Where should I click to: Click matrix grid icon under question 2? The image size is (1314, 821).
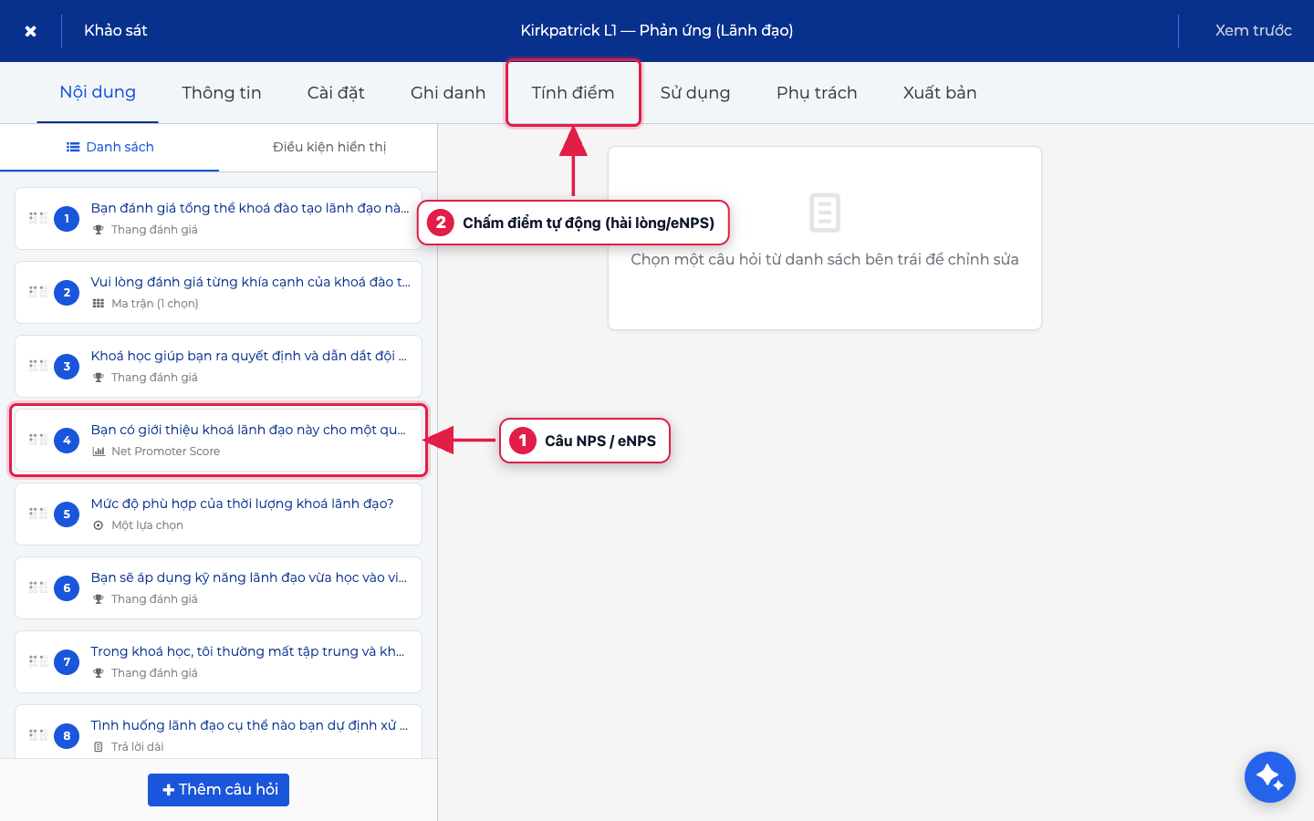(x=99, y=304)
